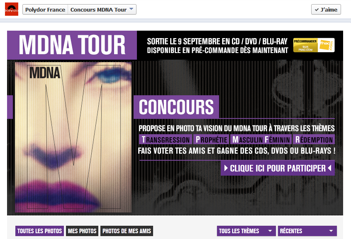Select the Masculin Féminin theme tag
Screen dimensions: 351x239
point(261,140)
